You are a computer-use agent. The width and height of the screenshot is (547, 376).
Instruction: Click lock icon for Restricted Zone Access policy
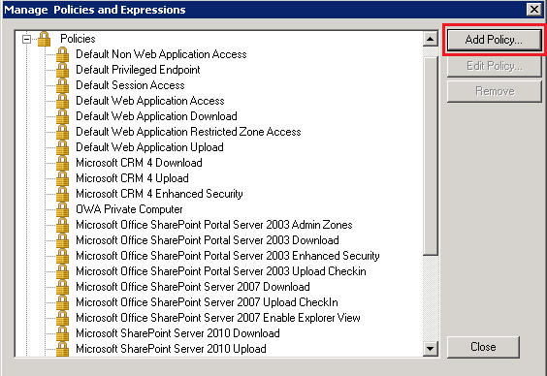(x=62, y=132)
